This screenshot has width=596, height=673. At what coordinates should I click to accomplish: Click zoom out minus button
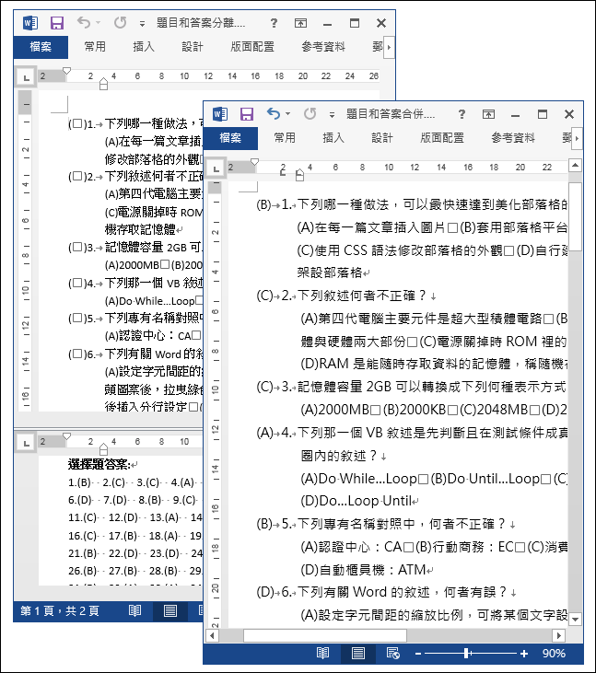(x=418, y=654)
